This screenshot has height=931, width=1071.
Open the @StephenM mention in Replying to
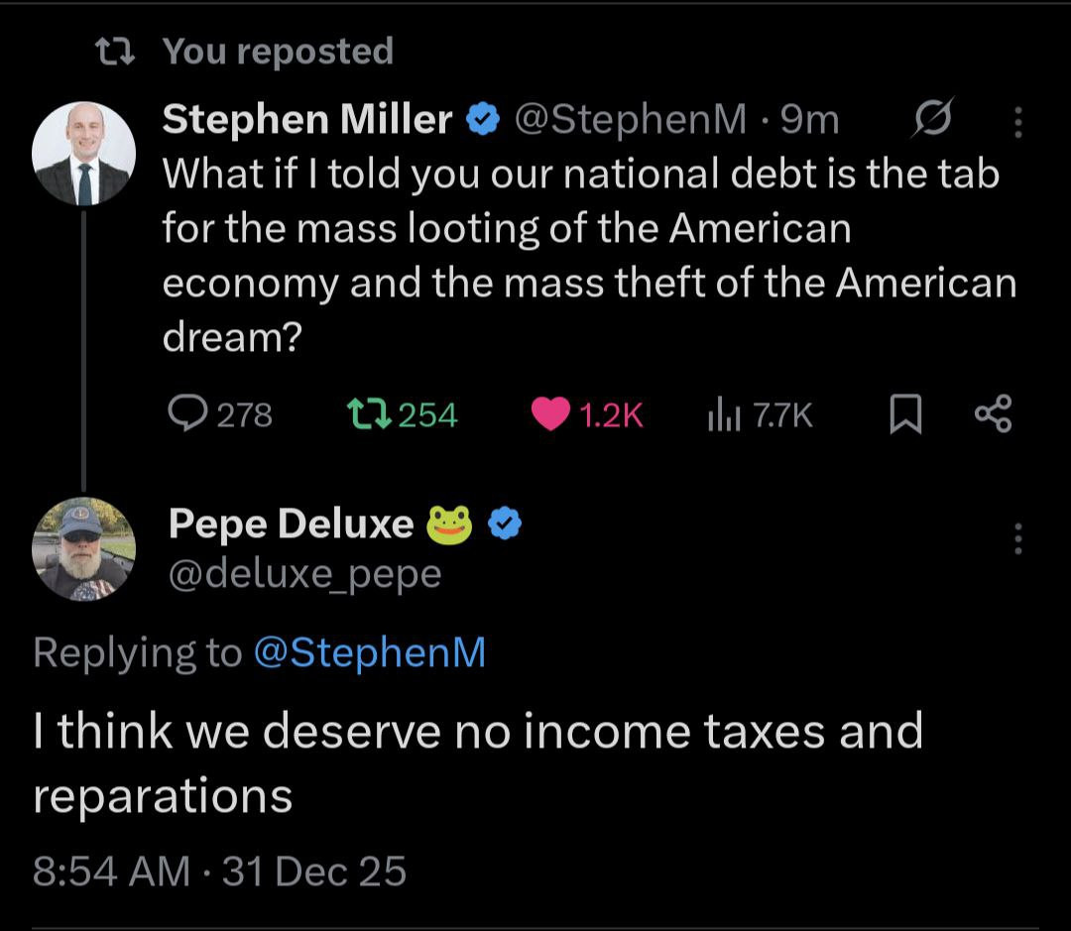370,652
